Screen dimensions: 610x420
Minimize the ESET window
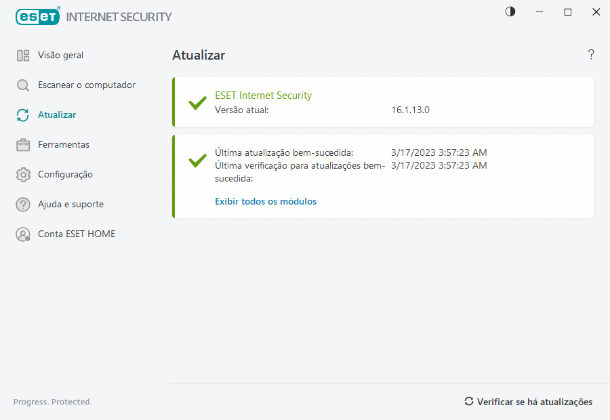(x=540, y=12)
